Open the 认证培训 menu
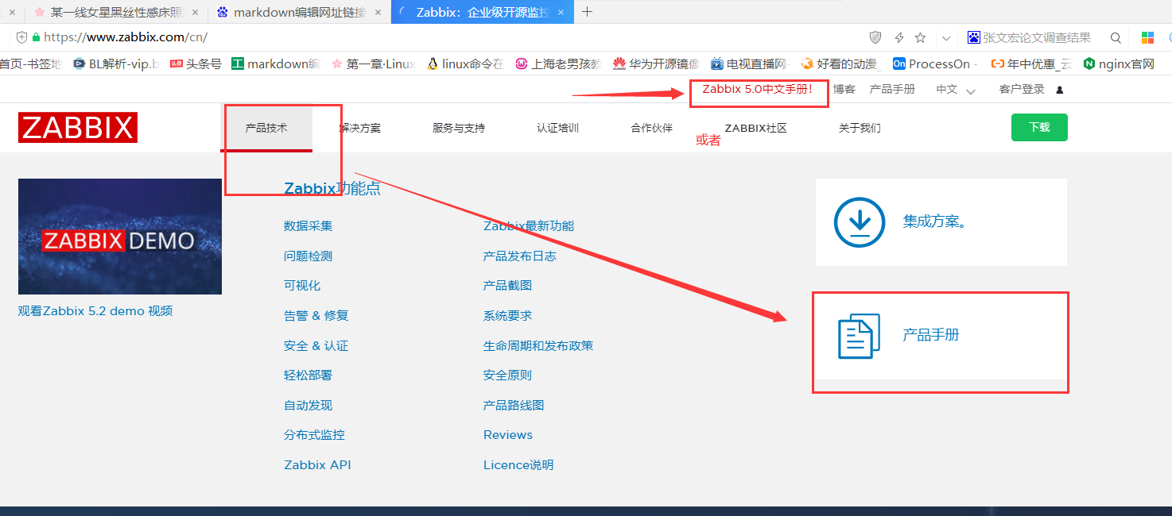The height and width of the screenshot is (516, 1172). (557, 128)
